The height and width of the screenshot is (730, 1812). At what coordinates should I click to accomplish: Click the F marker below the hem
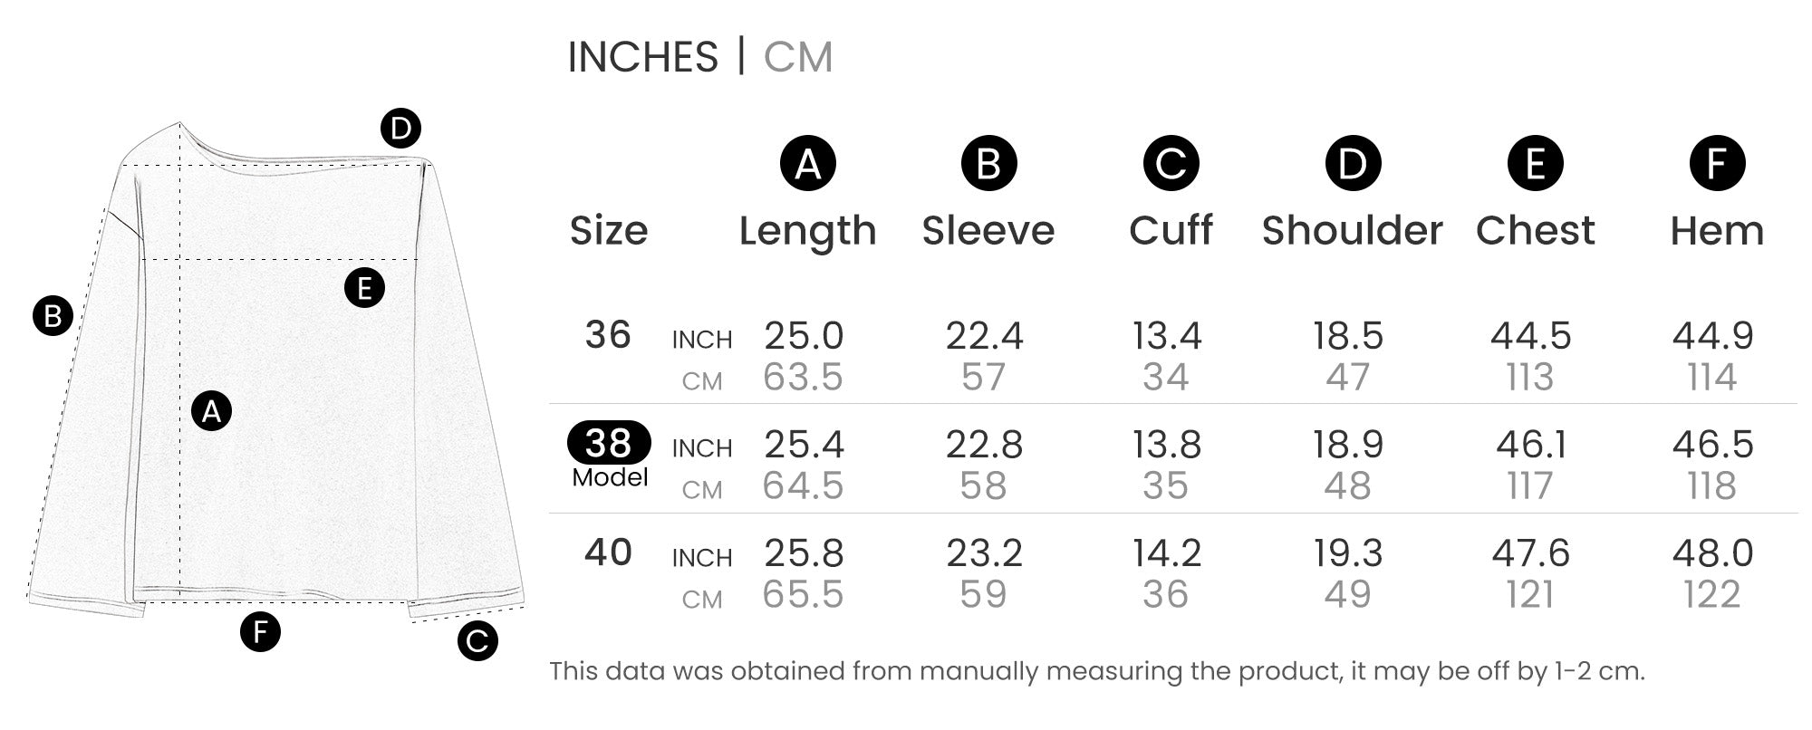point(260,631)
